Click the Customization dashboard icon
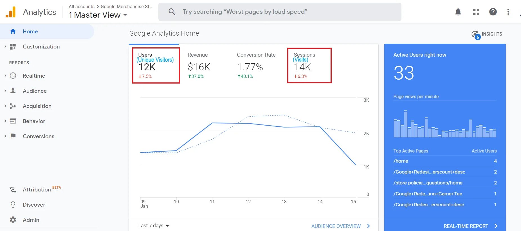Viewport: 521px width, 231px height. tap(13, 47)
